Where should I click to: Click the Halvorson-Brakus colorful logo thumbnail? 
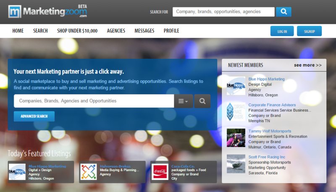coord(89,172)
